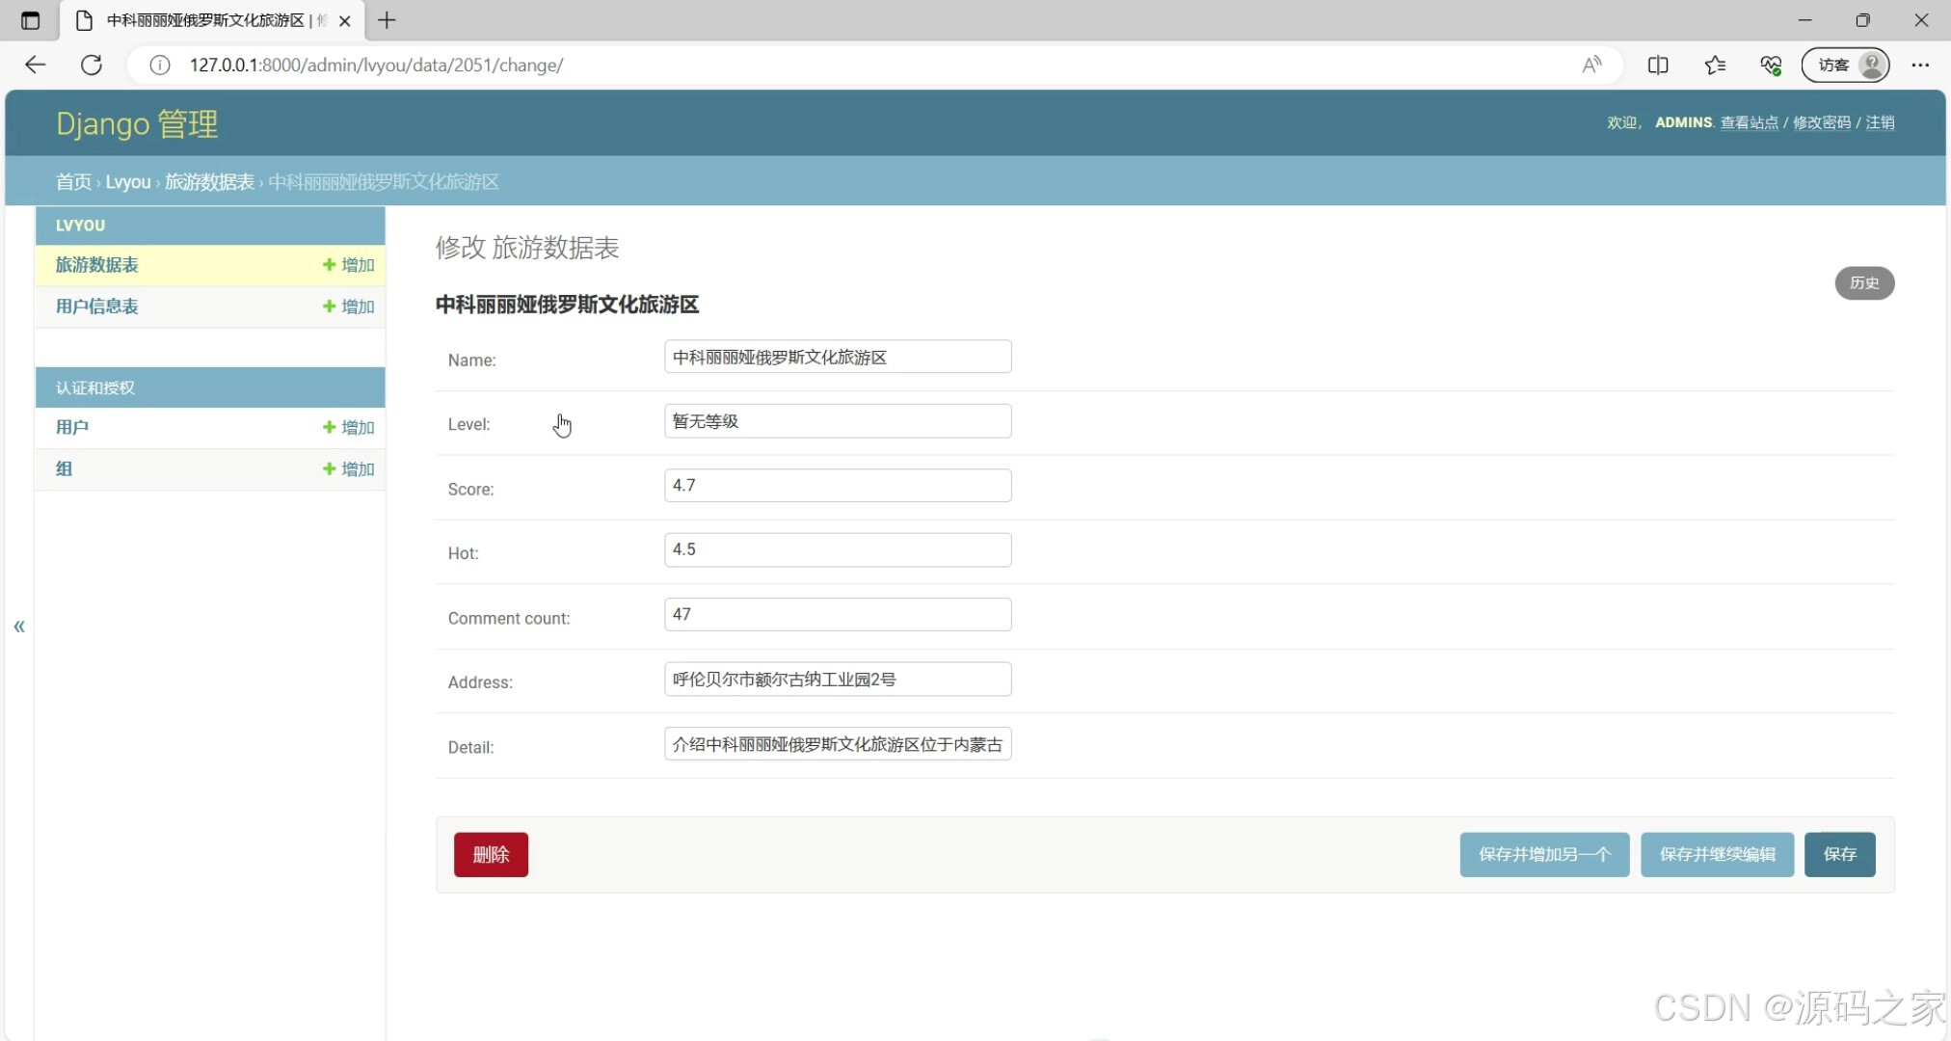1951x1041 pixels.
Task: Click the red 删除 button
Action: pos(491,854)
